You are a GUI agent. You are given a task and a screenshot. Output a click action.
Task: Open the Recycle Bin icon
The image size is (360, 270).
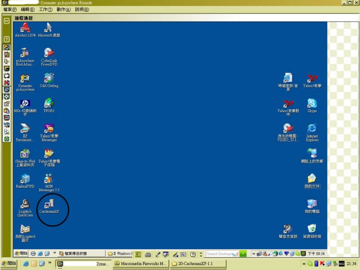coord(312,231)
